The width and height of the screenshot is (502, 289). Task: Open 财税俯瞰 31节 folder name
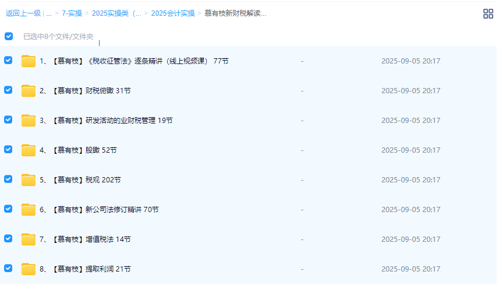point(85,91)
